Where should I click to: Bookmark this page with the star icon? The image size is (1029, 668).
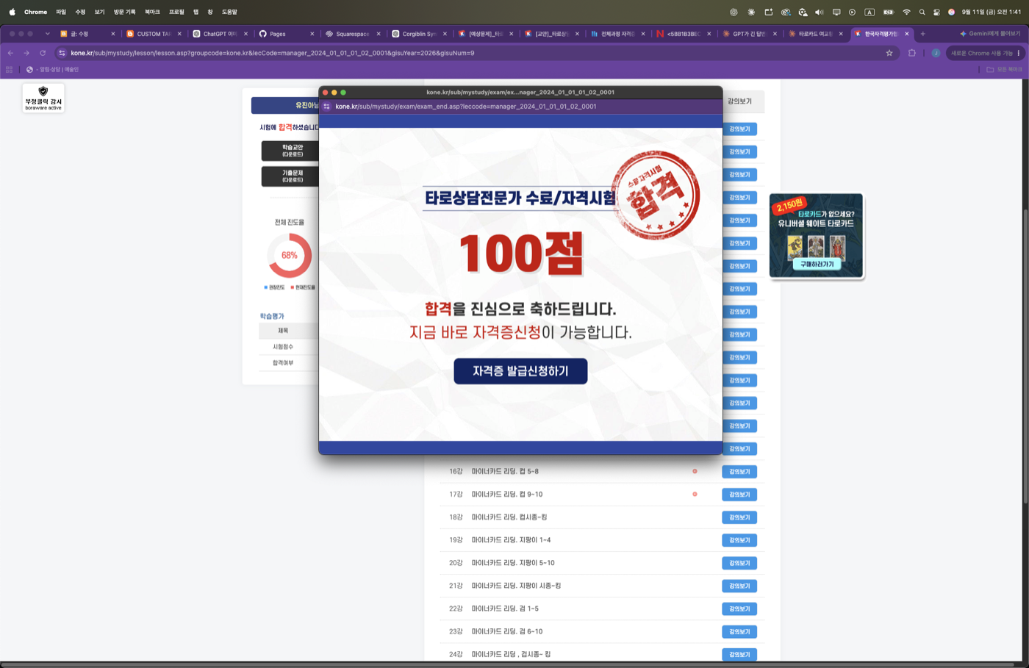(889, 53)
